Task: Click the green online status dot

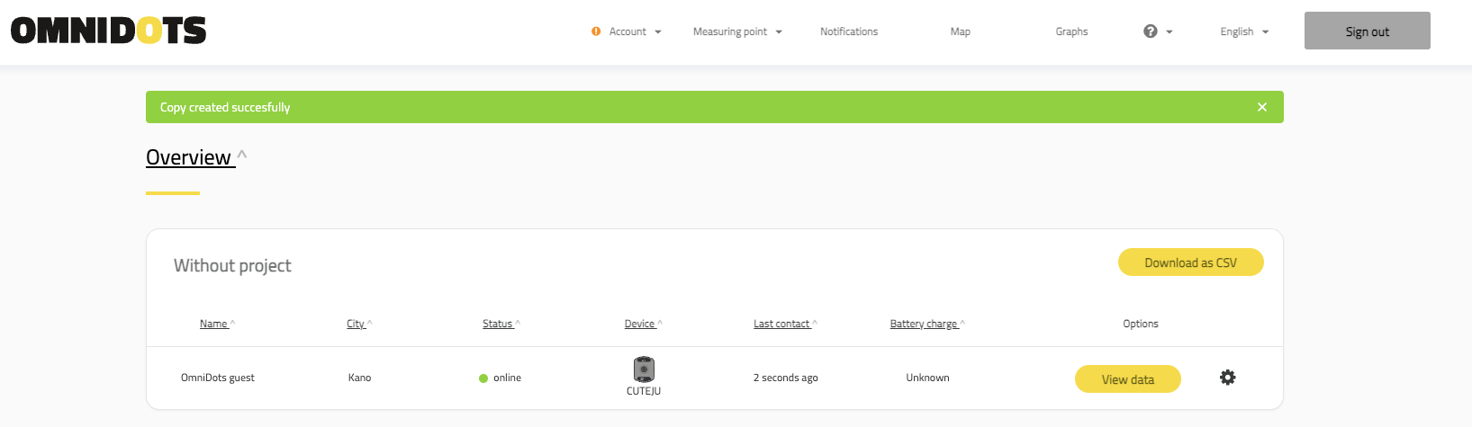Action: 483,378
